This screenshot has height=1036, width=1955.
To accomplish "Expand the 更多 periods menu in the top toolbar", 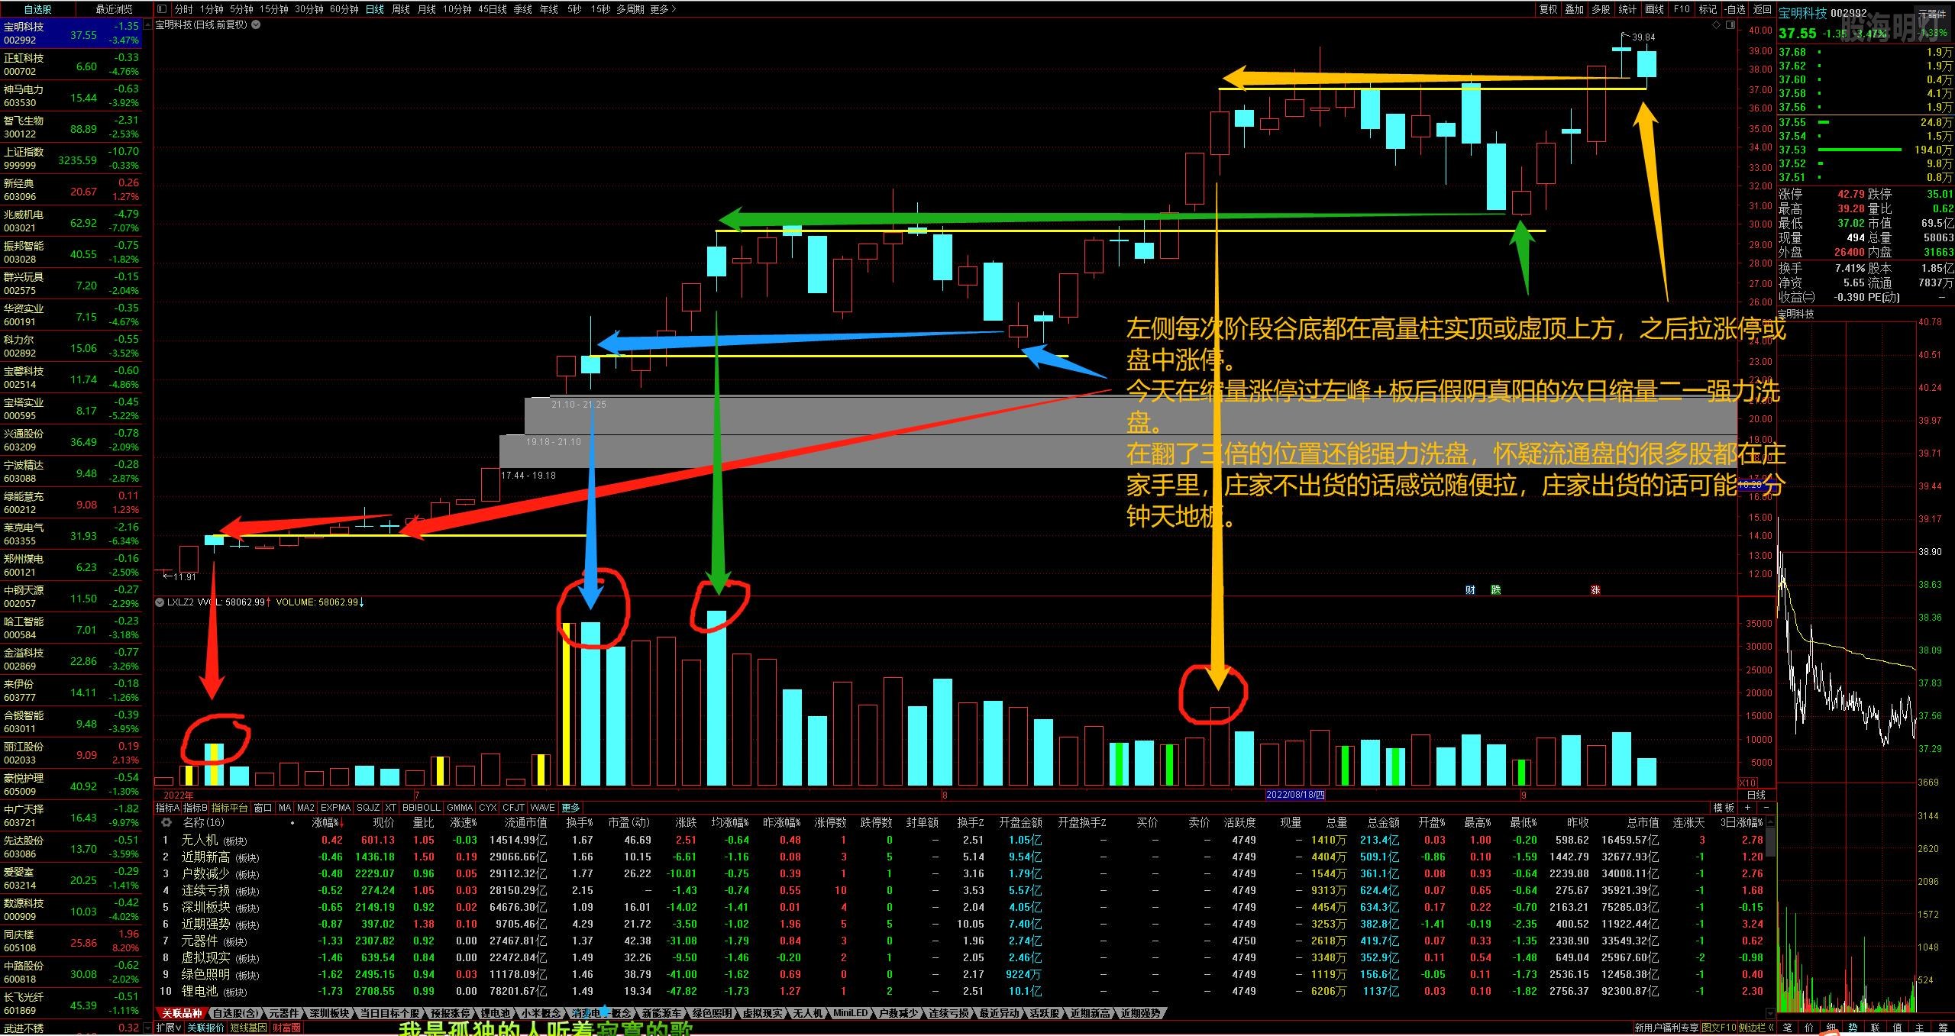I will tap(663, 9).
